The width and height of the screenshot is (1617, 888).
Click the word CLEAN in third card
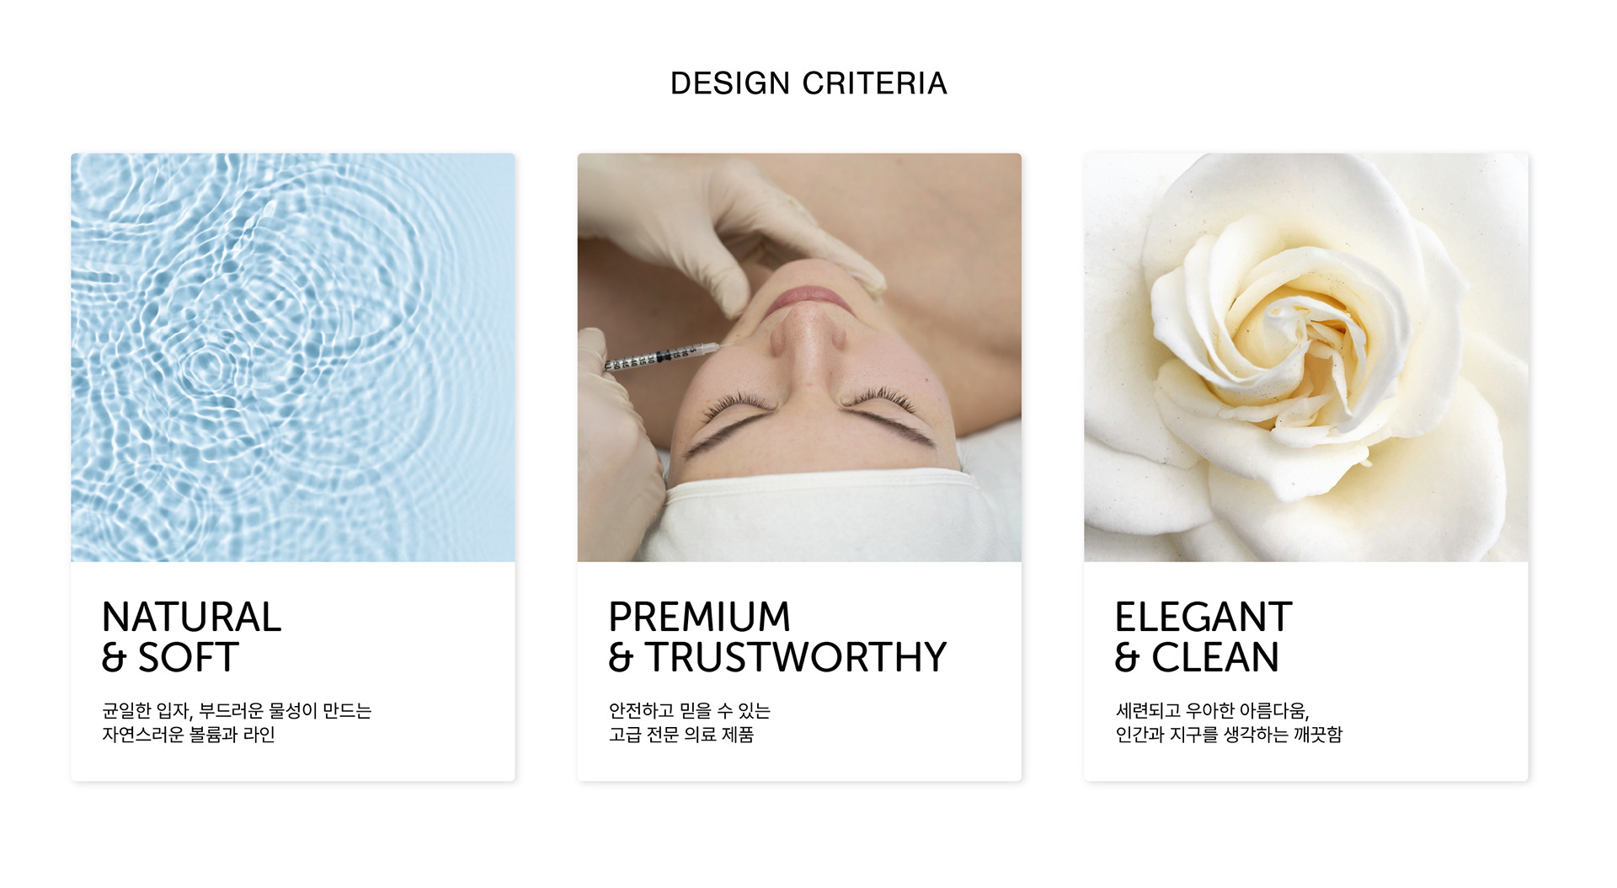[1215, 657]
